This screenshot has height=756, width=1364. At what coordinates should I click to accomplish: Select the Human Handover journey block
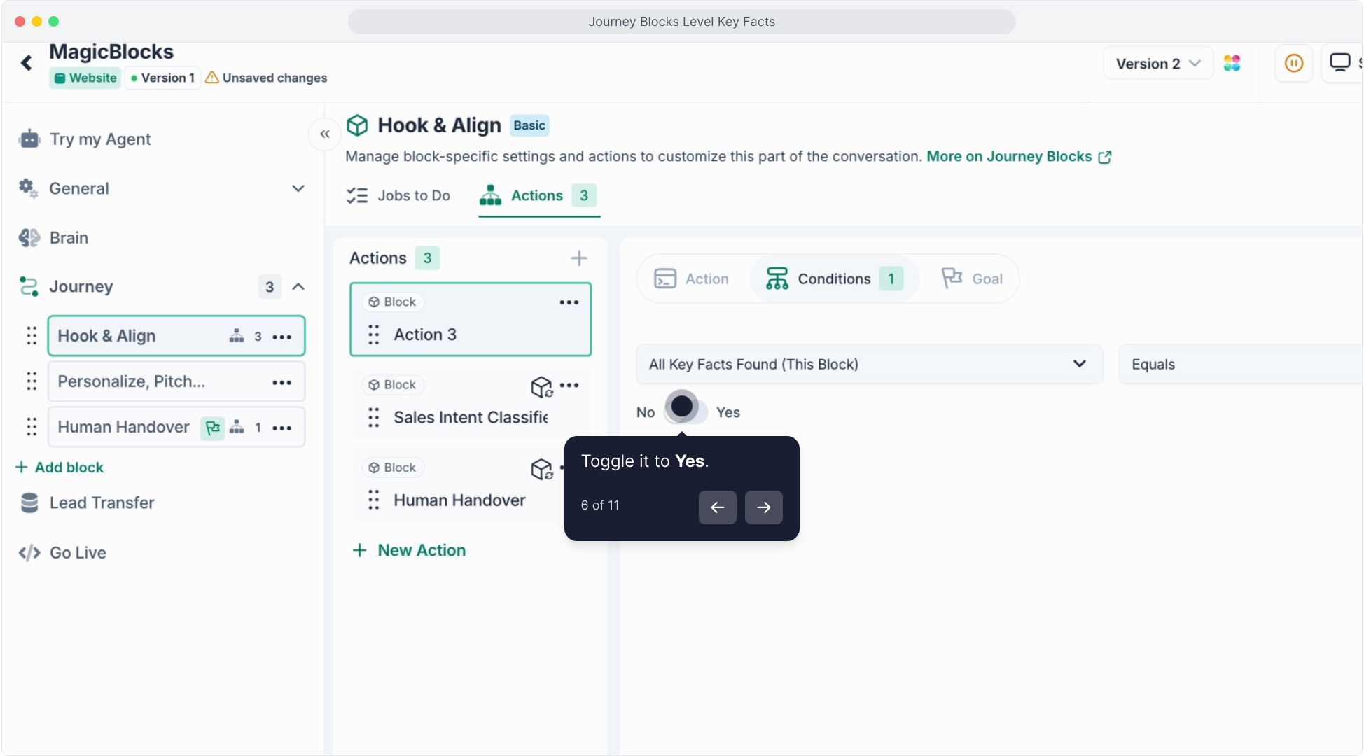point(123,427)
